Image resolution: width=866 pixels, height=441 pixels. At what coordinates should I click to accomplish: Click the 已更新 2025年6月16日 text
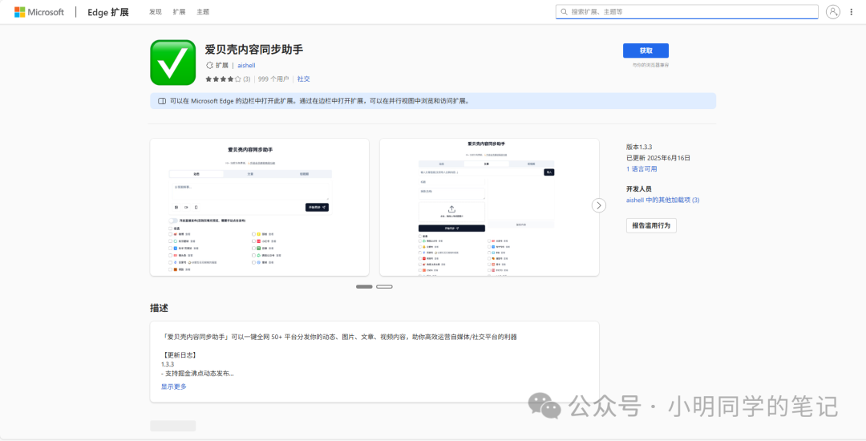coord(658,158)
